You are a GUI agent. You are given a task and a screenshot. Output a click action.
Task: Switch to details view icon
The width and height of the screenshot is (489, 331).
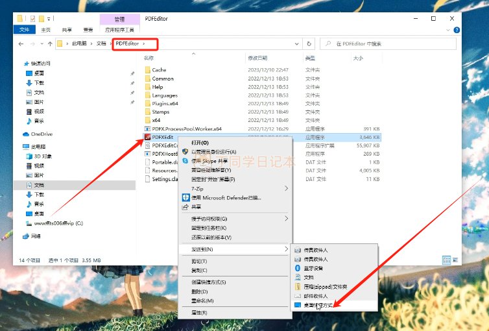click(447, 260)
